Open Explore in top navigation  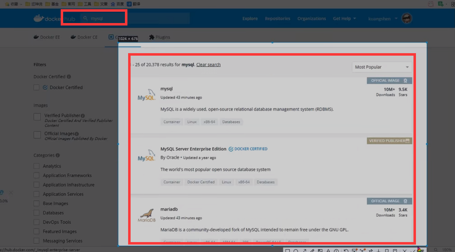pyautogui.click(x=250, y=18)
